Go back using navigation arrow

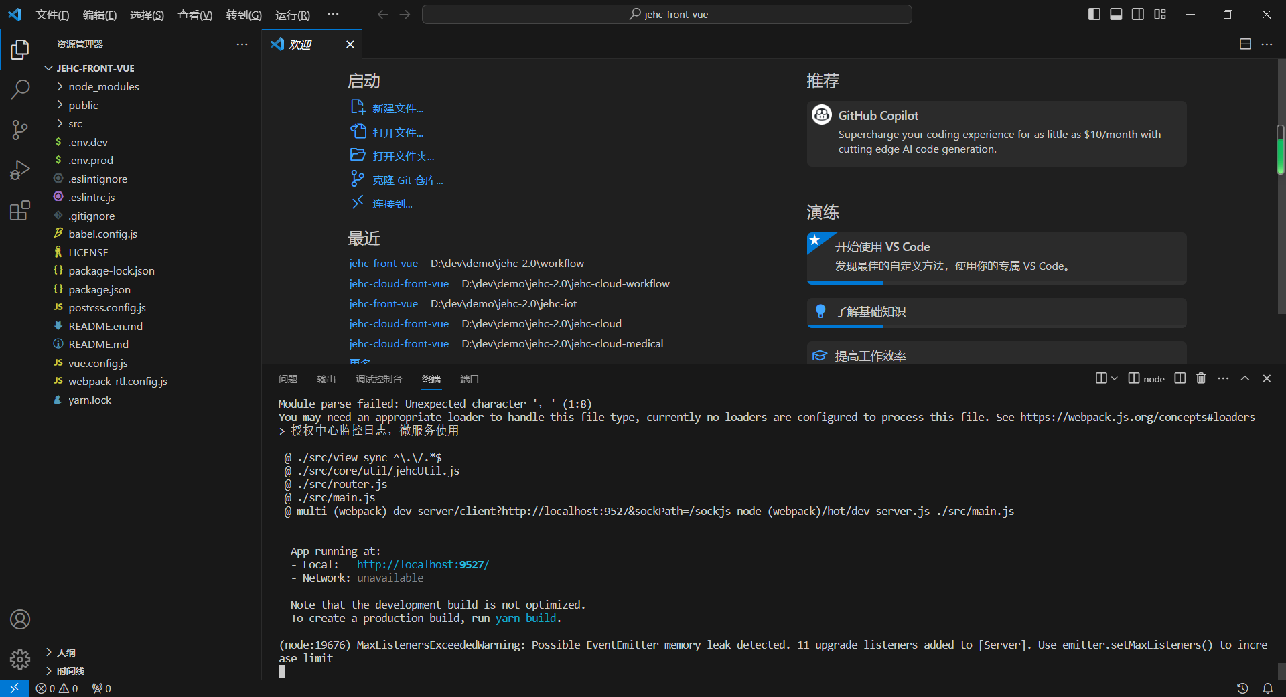[x=382, y=14]
